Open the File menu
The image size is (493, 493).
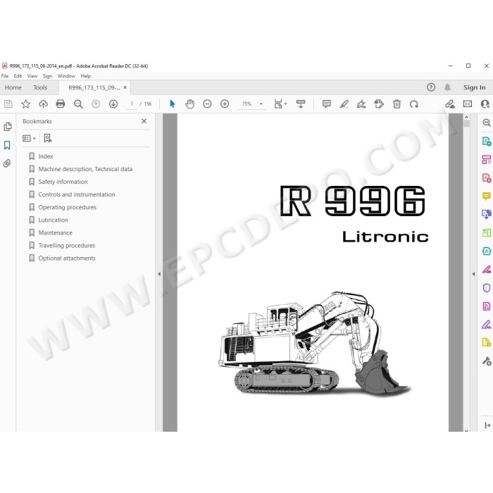coord(5,76)
